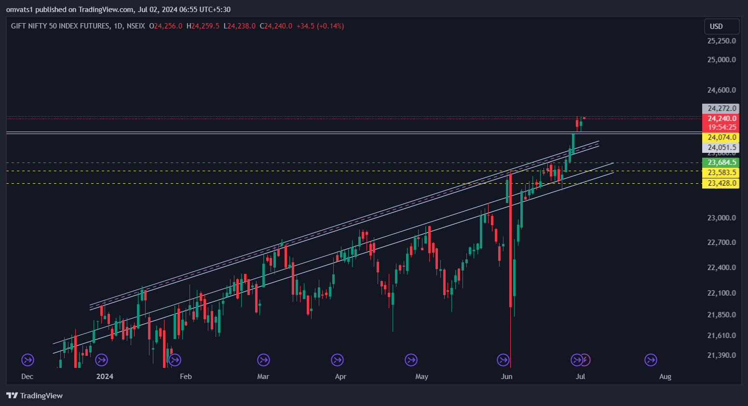Select the green 23,684.5 price label
Screen dimensions: 748x406
pyautogui.click(x=721, y=162)
